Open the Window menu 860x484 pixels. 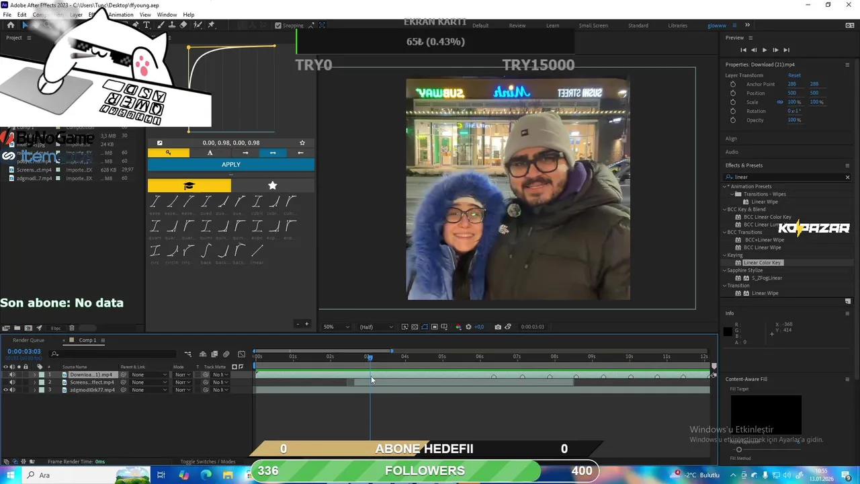pos(167,15)
